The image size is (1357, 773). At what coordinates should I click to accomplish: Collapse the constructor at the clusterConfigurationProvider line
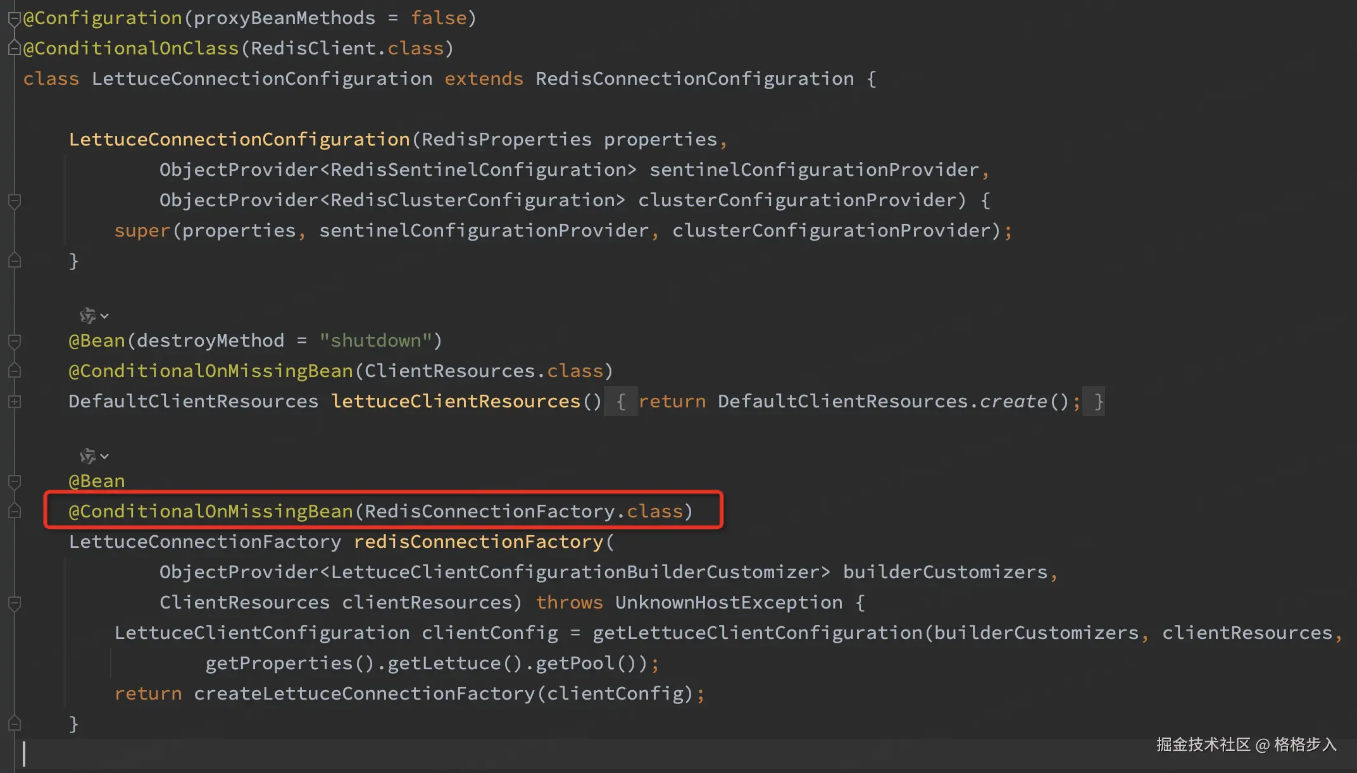(x=15, y=201)
